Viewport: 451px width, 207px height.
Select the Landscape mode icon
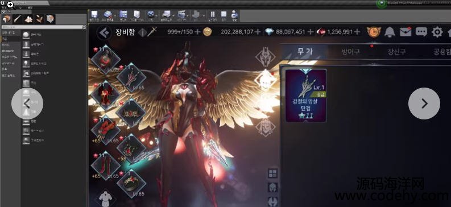pyautogui.click(x=28, y=19)
